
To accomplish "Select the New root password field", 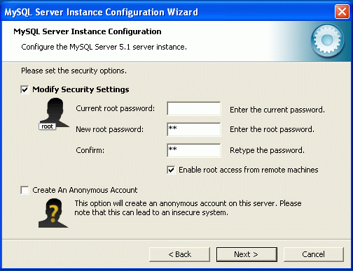I will coord(194,129).
